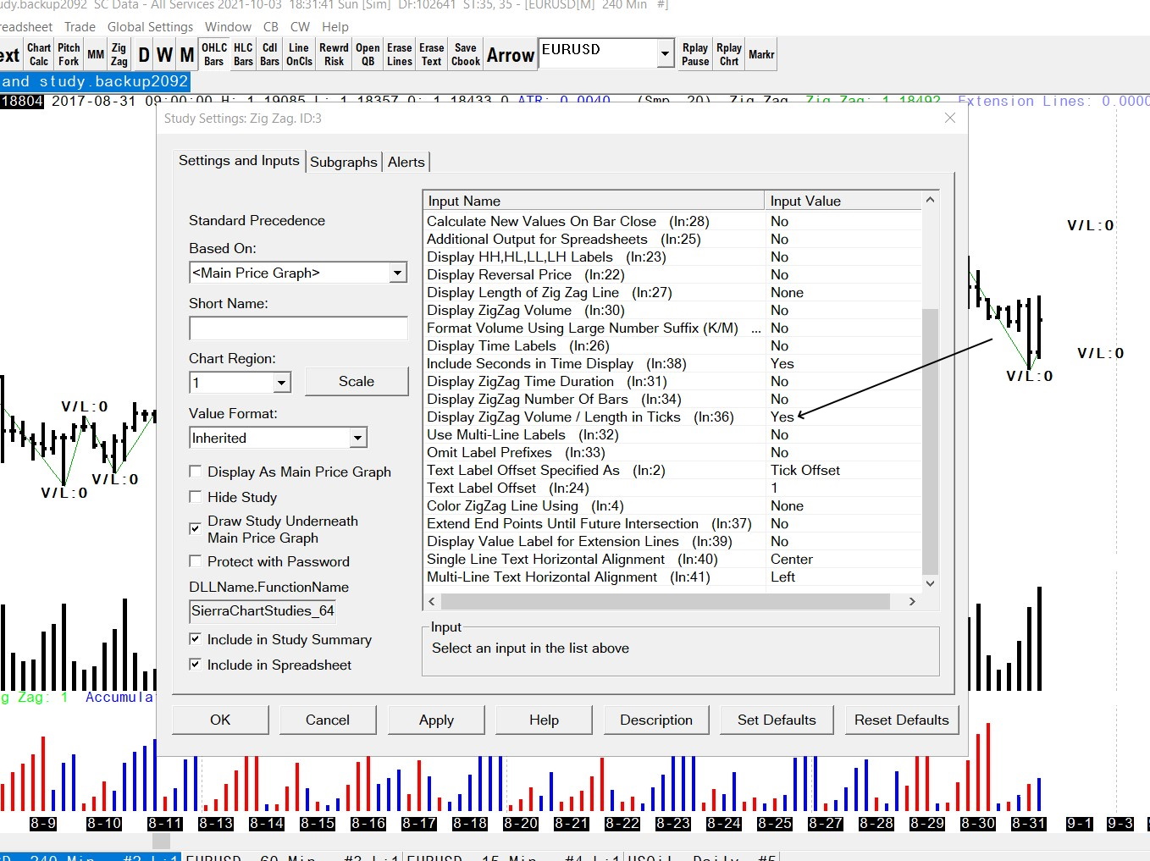Viewport: 1150px width, 861px height.
Task: Click the MM toolbar button
Action: 96,54
